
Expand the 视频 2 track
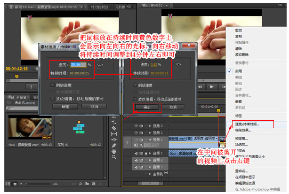150,133
